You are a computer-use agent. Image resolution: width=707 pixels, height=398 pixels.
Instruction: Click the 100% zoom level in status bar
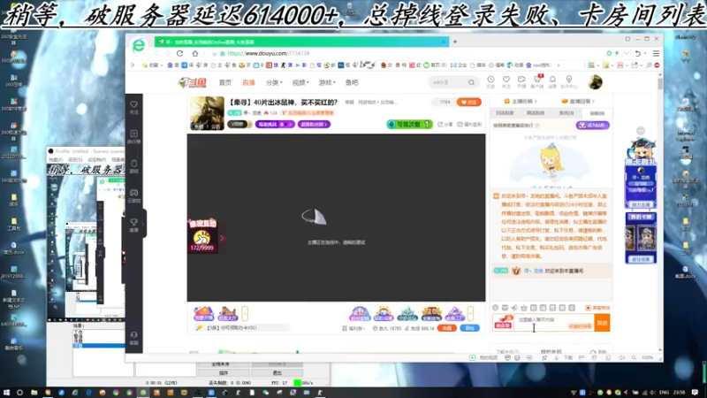pos(648,357)
